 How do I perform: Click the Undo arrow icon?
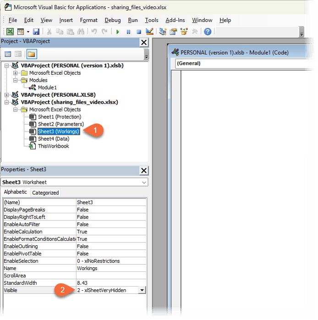[94, 32]
